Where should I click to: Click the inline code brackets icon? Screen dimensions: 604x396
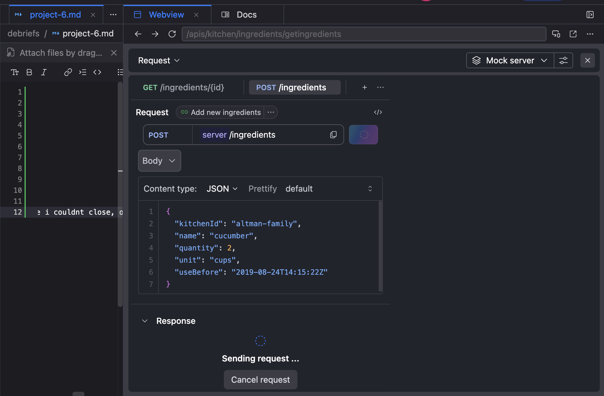point(97,72)
